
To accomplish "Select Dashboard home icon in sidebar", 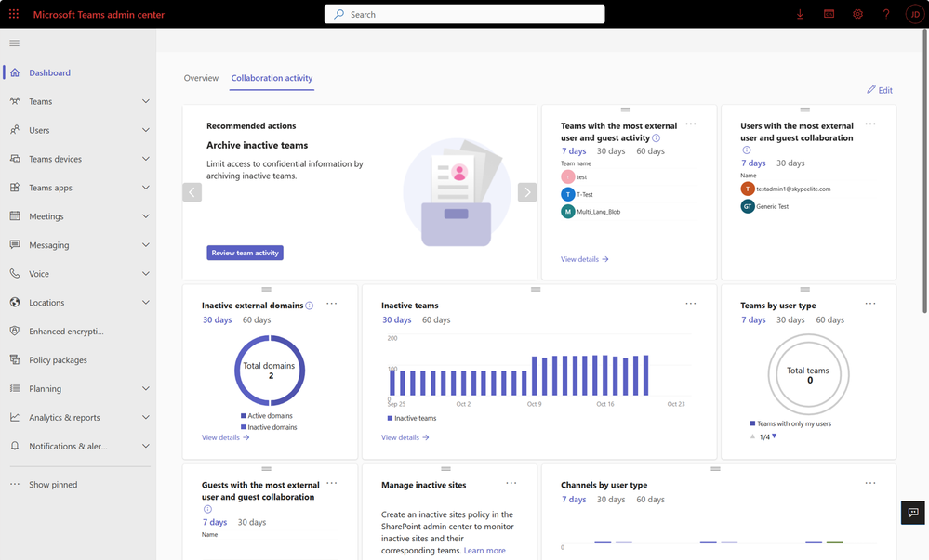I will pyautogui.click(x=15, y=72).
